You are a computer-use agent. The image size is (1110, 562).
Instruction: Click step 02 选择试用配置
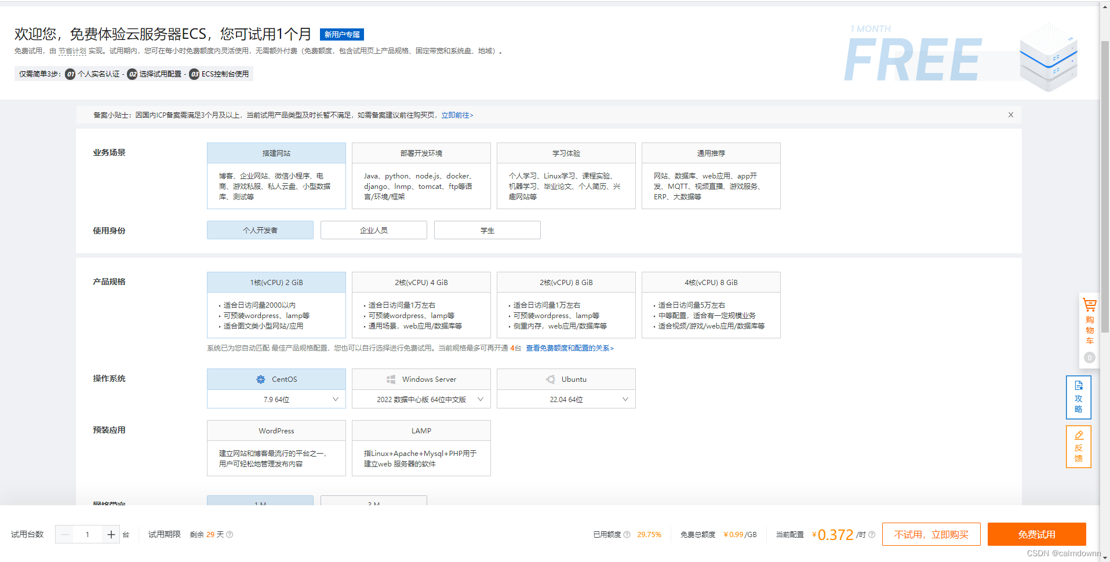tap(155, 74)
